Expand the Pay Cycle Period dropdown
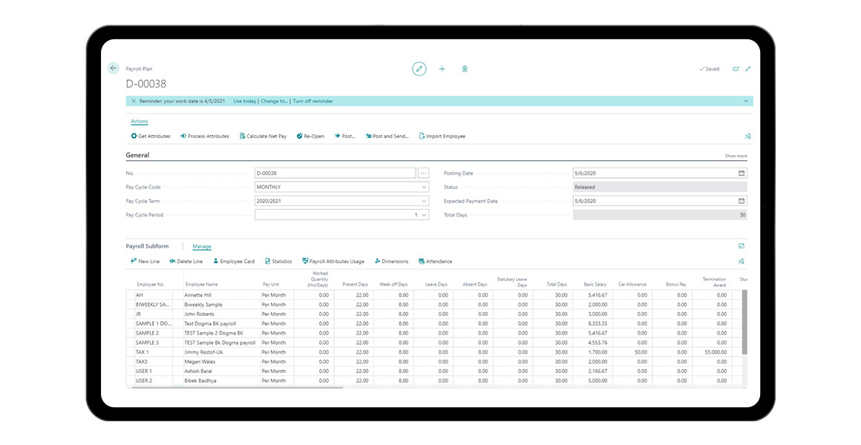The height and width of the screenshot is (445, 861). pos(424,215)
